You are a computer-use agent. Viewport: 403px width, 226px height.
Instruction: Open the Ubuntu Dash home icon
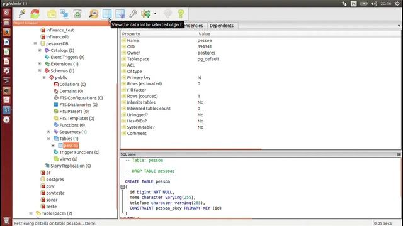coord(6,13)
